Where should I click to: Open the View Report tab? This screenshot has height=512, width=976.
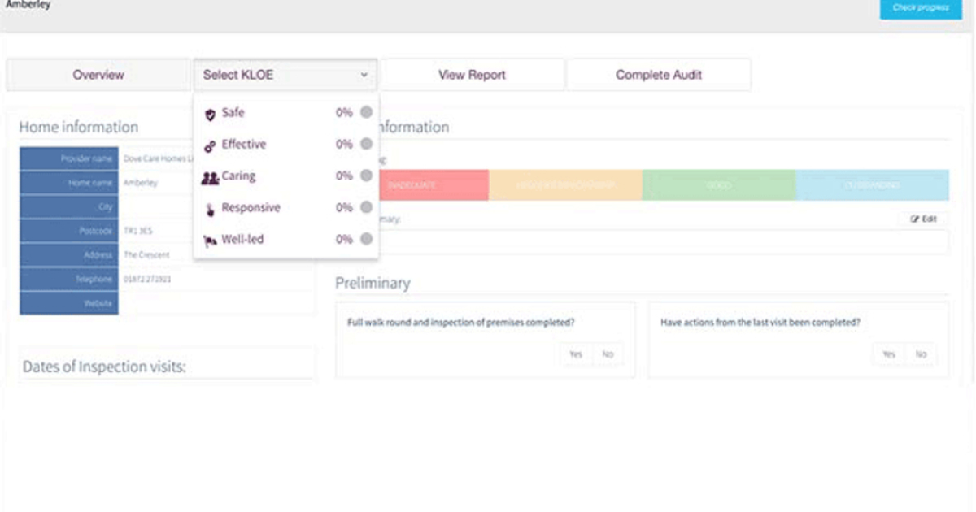pos(472,75)
